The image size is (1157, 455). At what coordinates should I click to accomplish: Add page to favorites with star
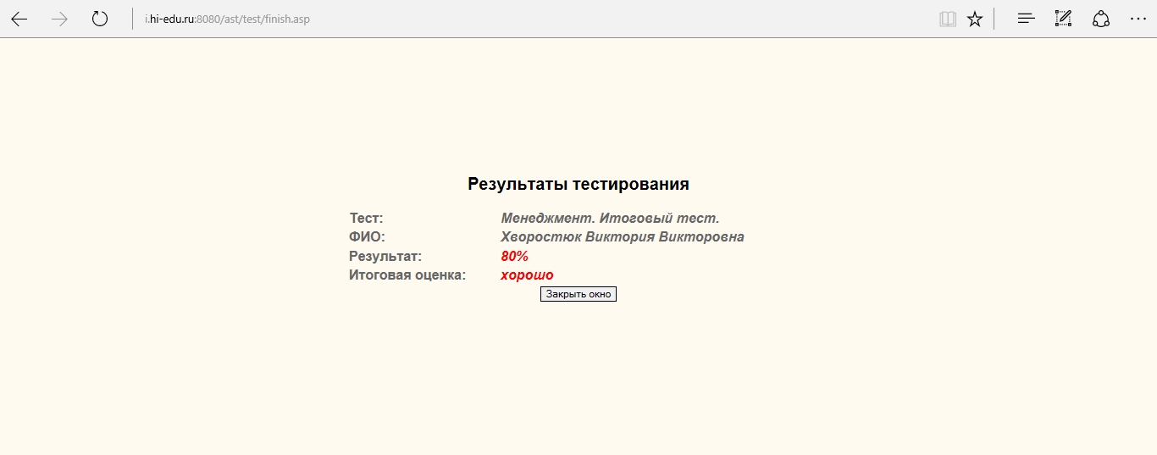pos(975,19)
